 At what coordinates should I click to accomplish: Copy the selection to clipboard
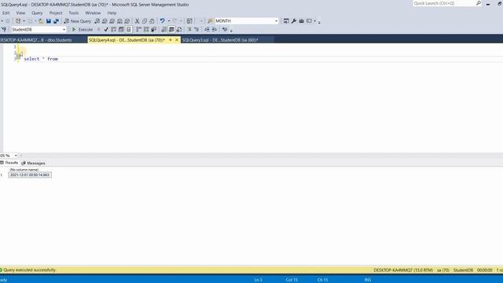145,21
